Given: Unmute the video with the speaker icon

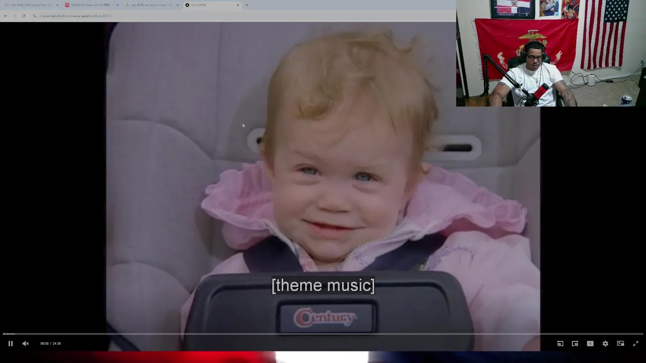Looking at the screenshot, I should point(26,343).
